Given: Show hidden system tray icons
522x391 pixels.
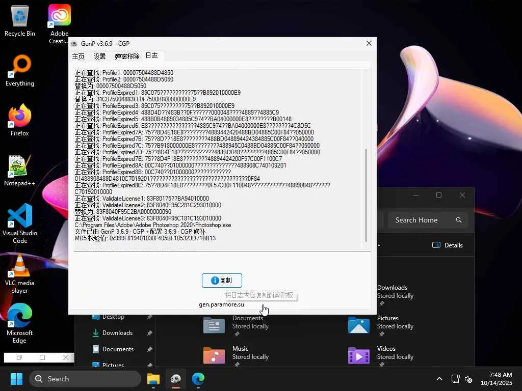Looking at the screenshot, I should coord(439,379).
